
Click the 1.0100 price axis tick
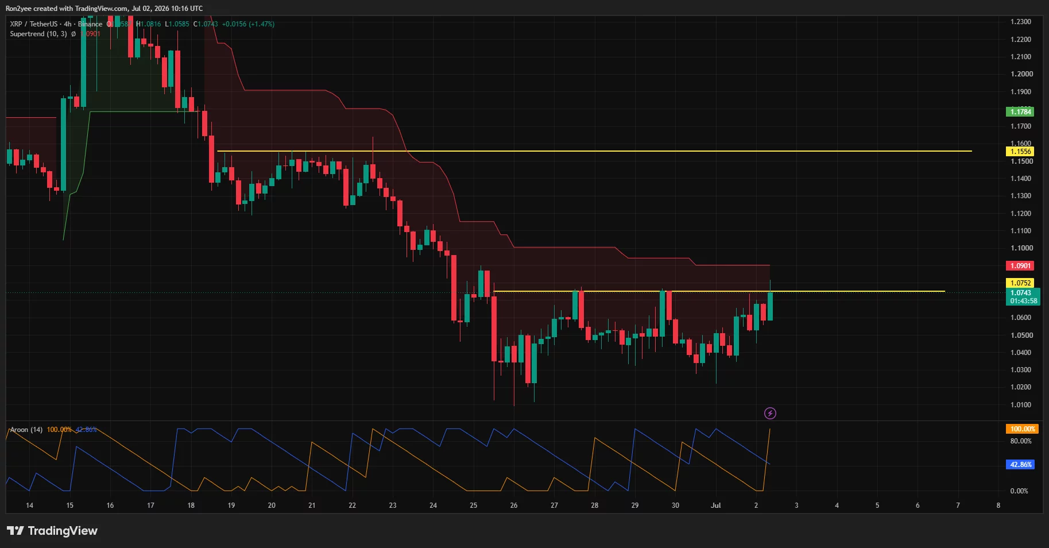[1020, 405]
